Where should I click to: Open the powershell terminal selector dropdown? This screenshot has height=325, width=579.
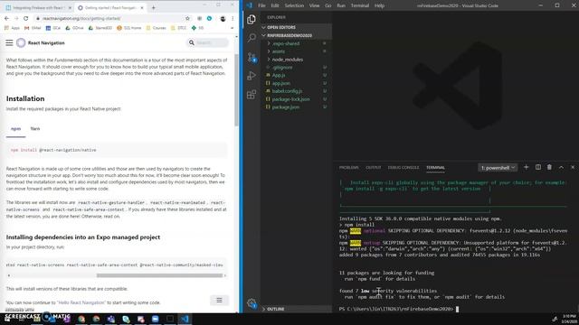tap(498, 168)
